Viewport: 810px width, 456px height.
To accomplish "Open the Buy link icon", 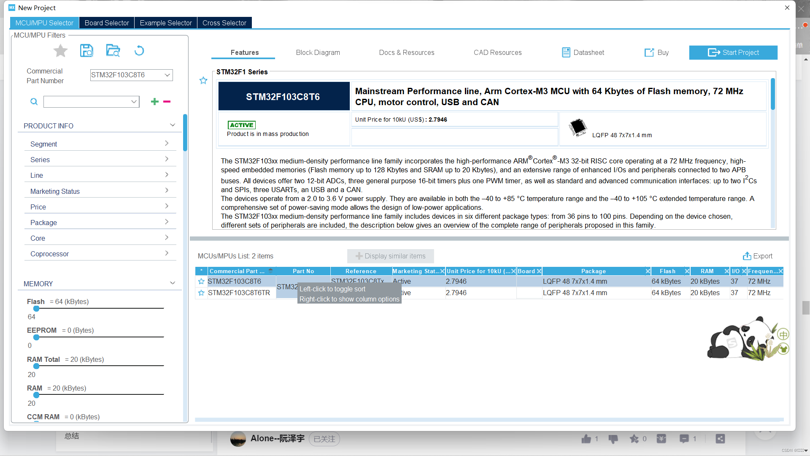I will click(x=649, y=52).
